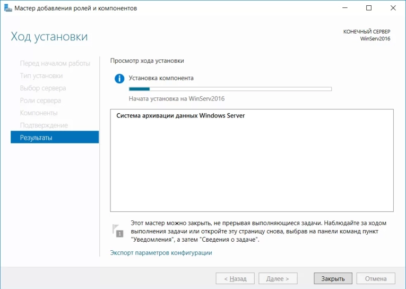This screenshot has width=406, height=289.
Task: Minimize the wizard window
Action: point(344,8)
